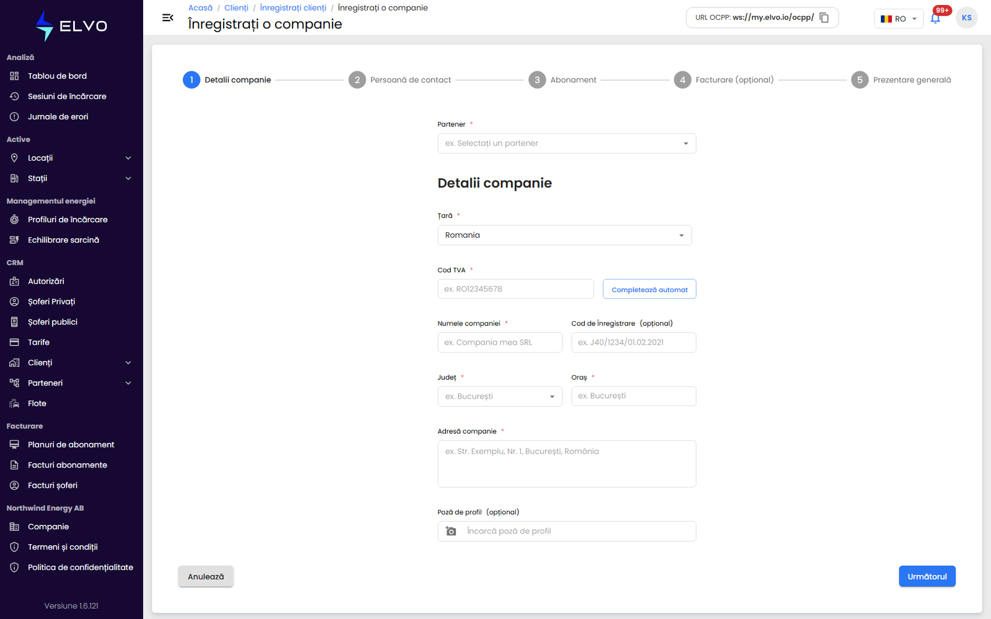Open Facturi abonamente document icon
This screenshot has height=619, width=991.
pyautogui.click(x=14, y=465)
